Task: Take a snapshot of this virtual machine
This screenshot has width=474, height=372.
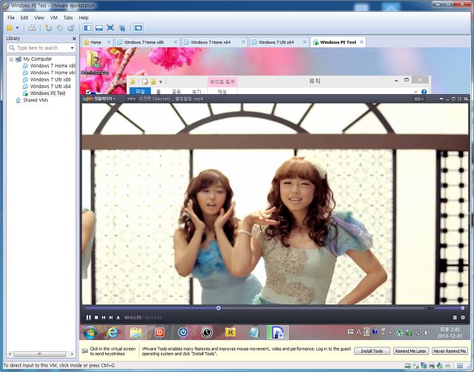Action: [48, 28]
